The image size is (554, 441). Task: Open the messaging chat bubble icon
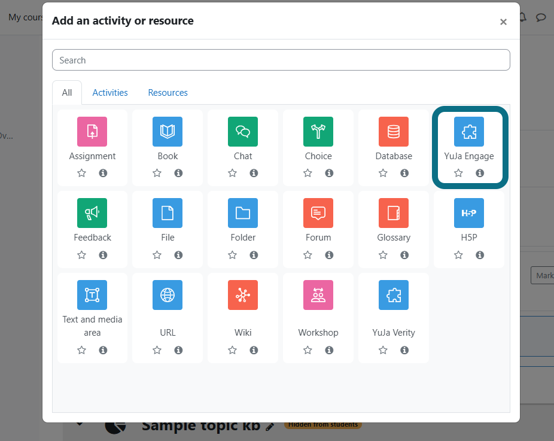coord(541,17)
